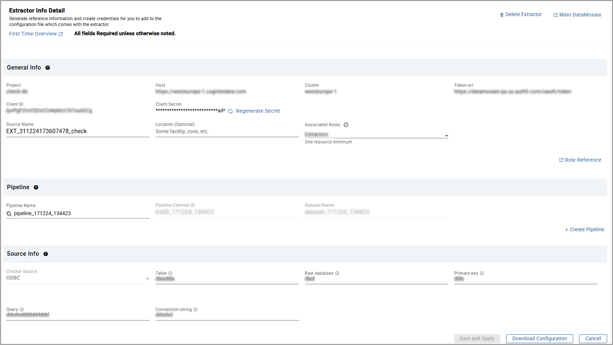Image resolution: width=613 pixels, height=345 pixels.
Task: Click the General Info help icon
Action: [x=48, y=68]
